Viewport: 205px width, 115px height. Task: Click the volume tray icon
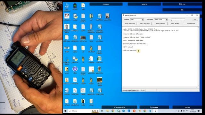pos(184,111)
